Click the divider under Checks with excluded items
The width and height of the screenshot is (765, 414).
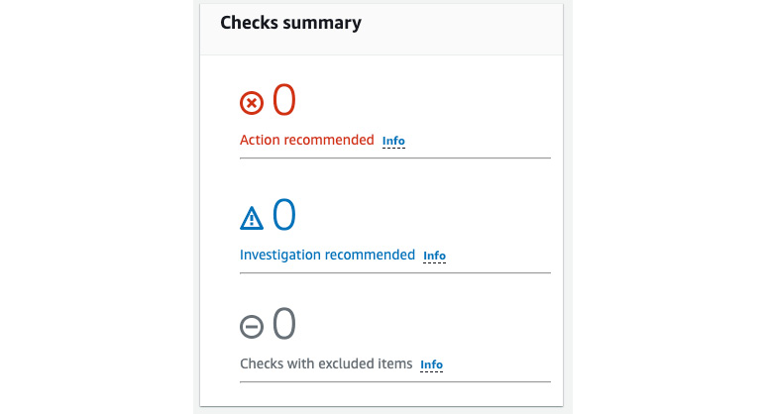coord(395,382)
